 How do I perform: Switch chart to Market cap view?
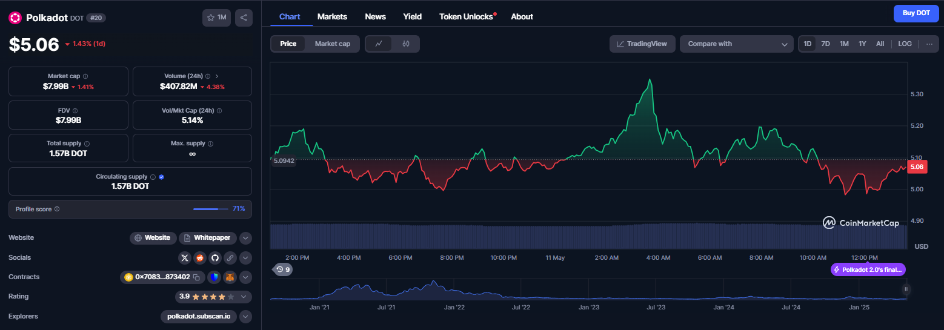[333, 44]
